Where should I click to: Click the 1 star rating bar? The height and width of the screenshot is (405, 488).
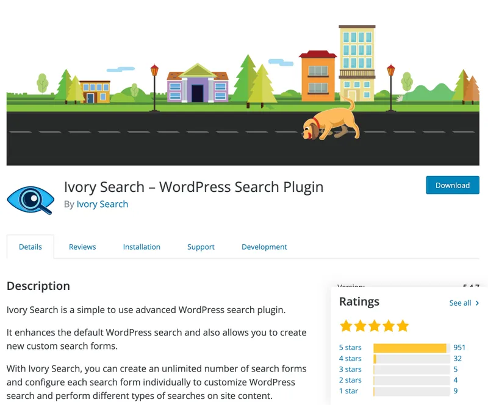pos(412,392)
